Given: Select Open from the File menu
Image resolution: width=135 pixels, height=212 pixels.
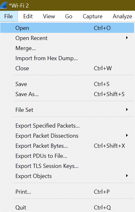Looking at the screenshot, I should 67,28.
